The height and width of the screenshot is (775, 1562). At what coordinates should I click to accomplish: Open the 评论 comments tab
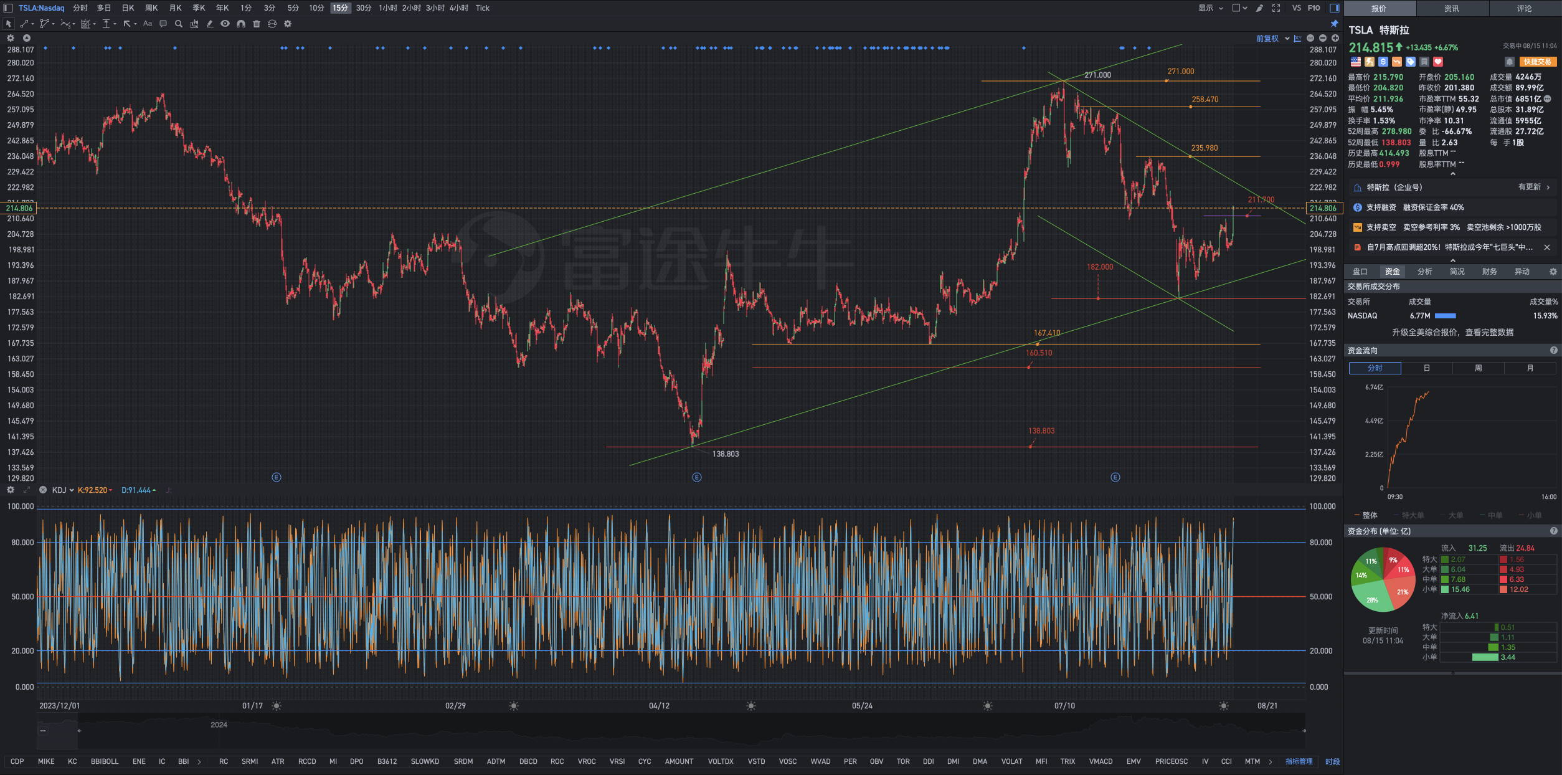[x=1524, y=8]
